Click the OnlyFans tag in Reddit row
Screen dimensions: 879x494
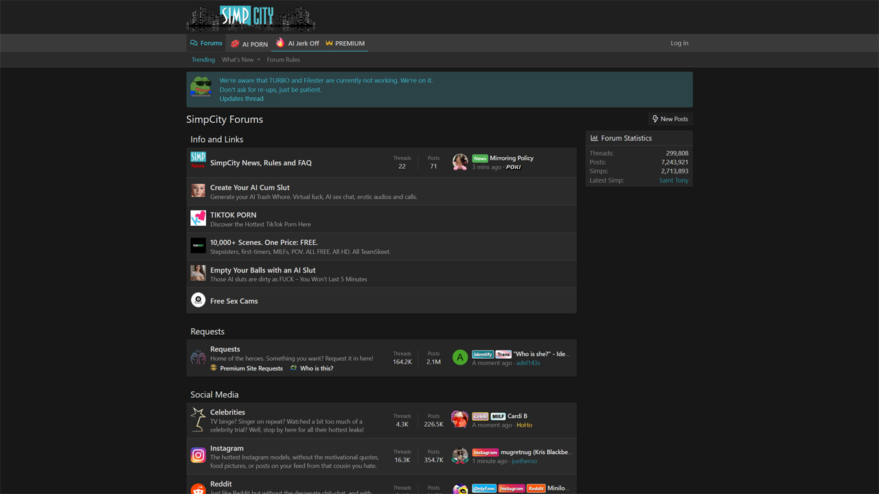(x=484, y=489)
